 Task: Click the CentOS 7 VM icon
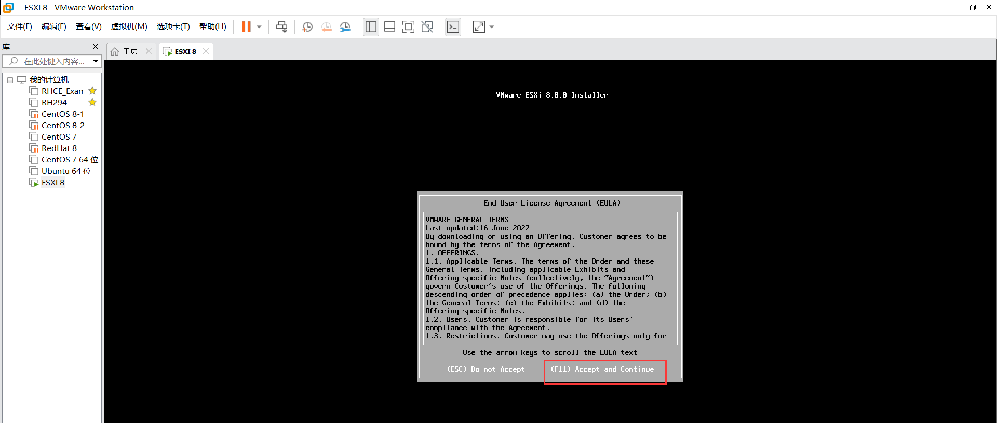tap(34, 137)
